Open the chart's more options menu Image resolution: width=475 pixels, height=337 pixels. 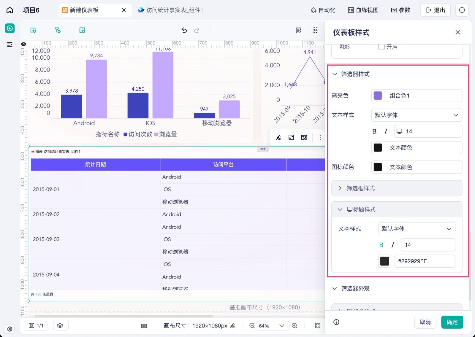(x=321, y=137)
